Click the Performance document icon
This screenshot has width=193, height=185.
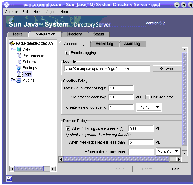click(x=19, y=56)
